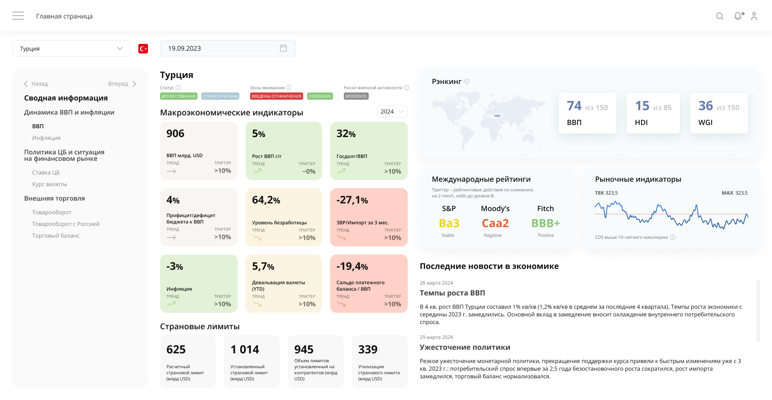Viewport: 772px width, 400px height.
Task: Open the Темпы роста ВВП news headline
Action: coord(452,293)
